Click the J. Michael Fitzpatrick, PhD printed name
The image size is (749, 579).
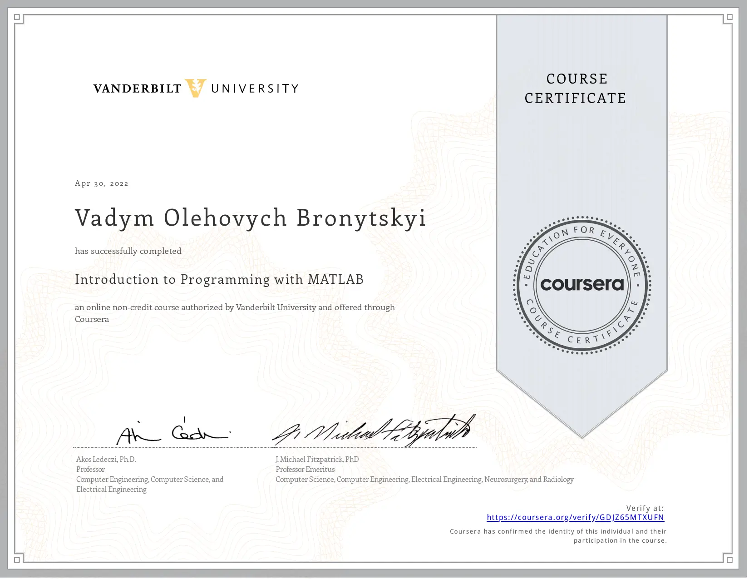(x=317, y=459)
